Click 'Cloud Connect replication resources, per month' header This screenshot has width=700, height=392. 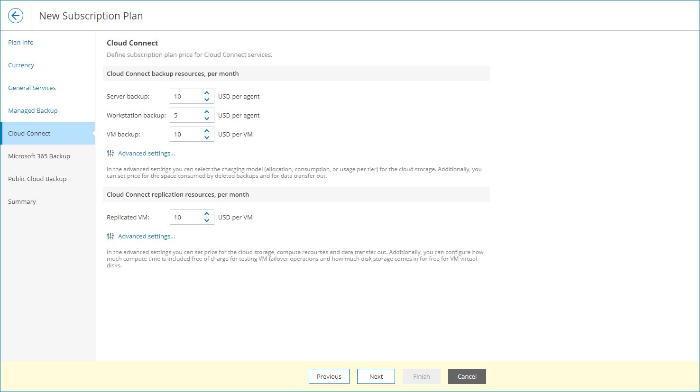coord(178,194)
